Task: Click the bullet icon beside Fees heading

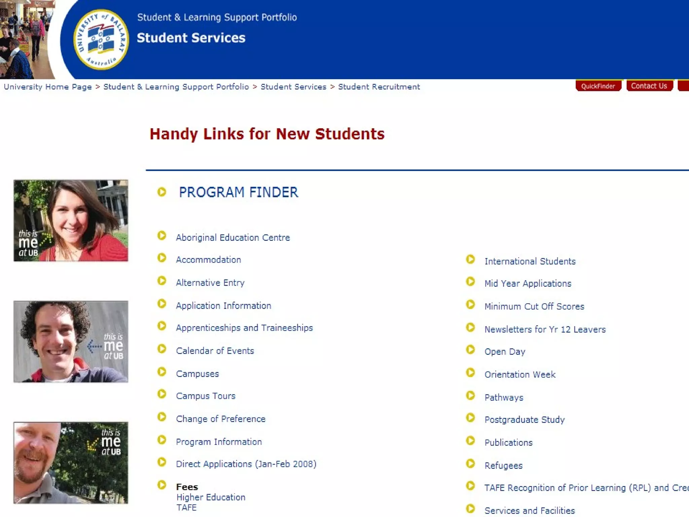Action: pyautogui.click(x=162, y=485)
